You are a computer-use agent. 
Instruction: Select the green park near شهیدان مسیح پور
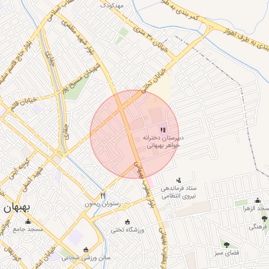(76, 90)
